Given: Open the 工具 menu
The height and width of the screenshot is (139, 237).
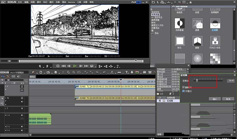Looking at the screenshot, I should tap(79, 2).
